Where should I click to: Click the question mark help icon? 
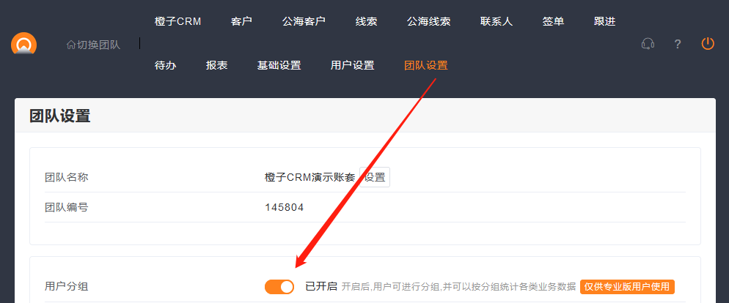click(678, 44)
